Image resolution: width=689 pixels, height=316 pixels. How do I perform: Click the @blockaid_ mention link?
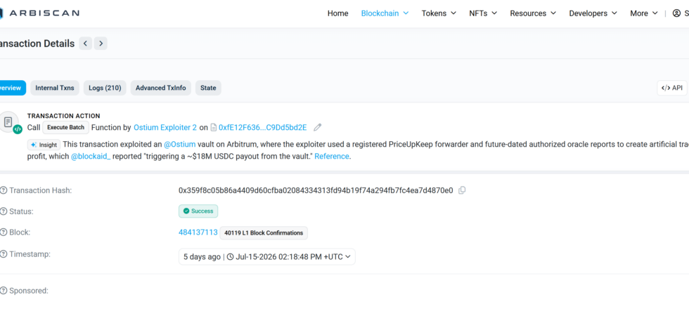coord(91,156)
